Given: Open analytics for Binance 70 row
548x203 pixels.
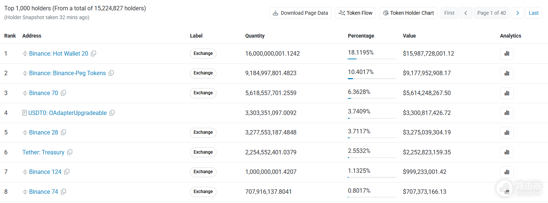Looking at the screenshot, I should (507, 93).
